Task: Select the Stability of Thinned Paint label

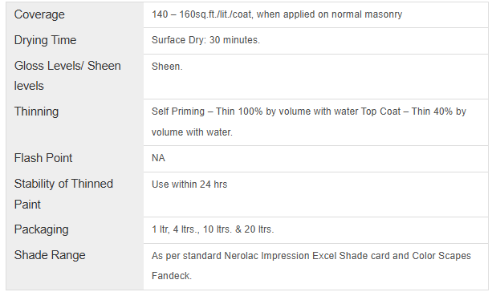Action: (63, 194)
